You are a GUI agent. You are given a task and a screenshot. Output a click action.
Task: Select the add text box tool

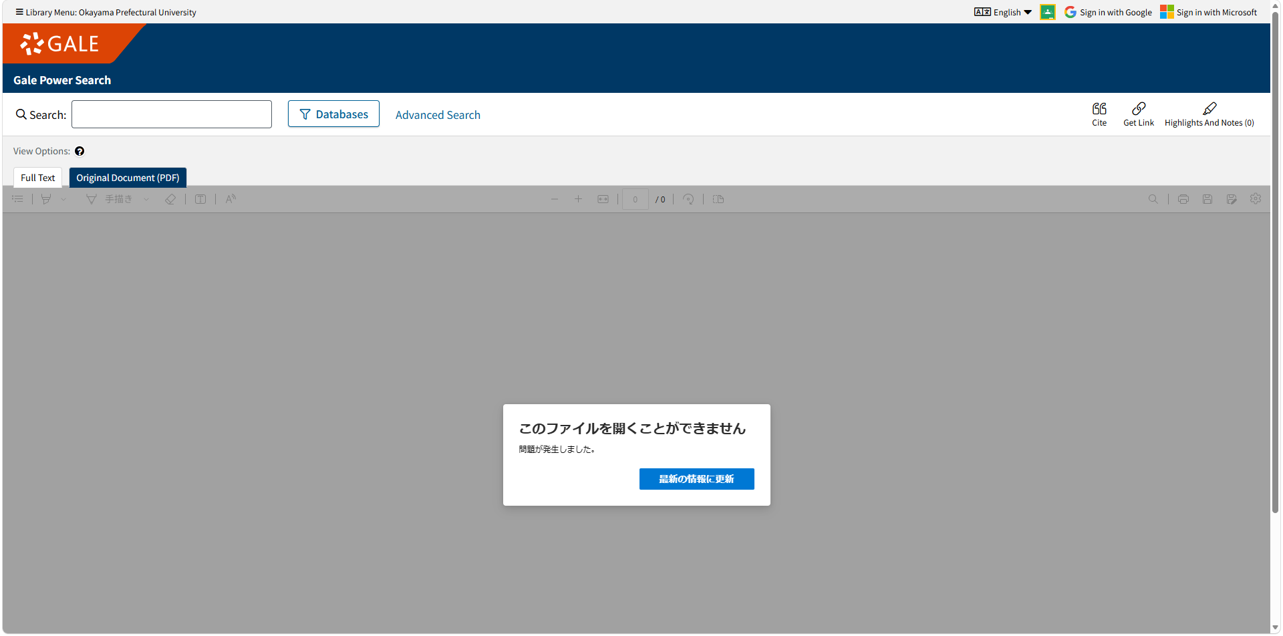(200, 199)
